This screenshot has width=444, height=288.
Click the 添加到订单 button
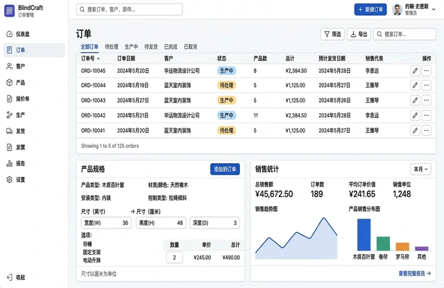(x=225, y=169)
